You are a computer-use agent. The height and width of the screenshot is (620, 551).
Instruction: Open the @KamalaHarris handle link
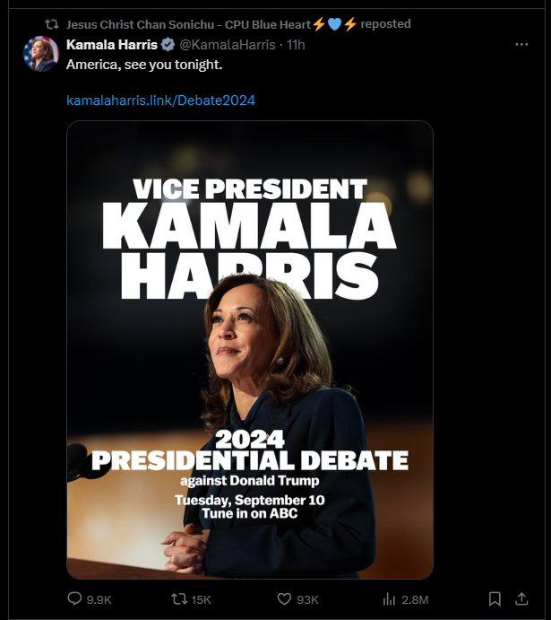click(x=228, y=45)
